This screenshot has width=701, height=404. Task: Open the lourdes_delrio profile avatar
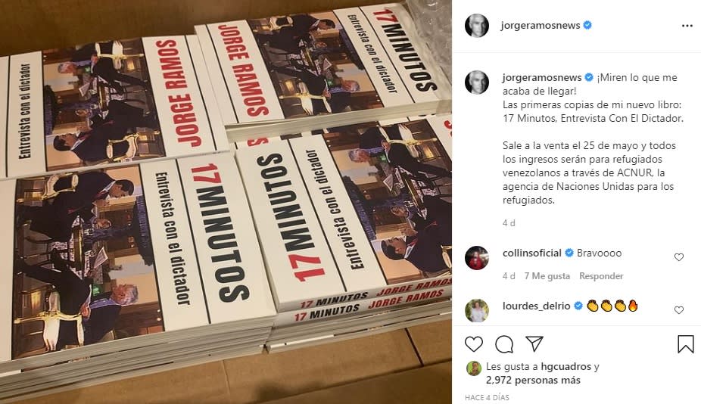(x=477, y=310)
